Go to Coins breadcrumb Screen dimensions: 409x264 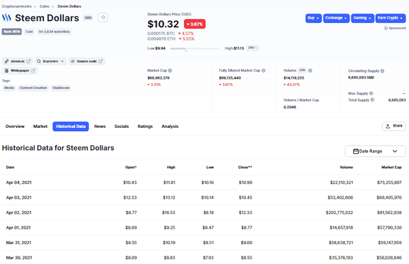[x=44, y=6]
